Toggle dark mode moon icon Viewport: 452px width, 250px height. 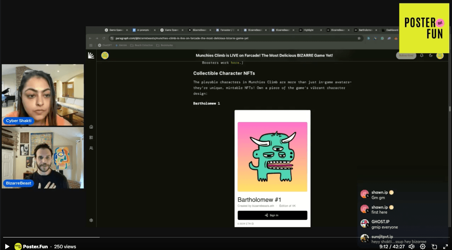[431, 55]
